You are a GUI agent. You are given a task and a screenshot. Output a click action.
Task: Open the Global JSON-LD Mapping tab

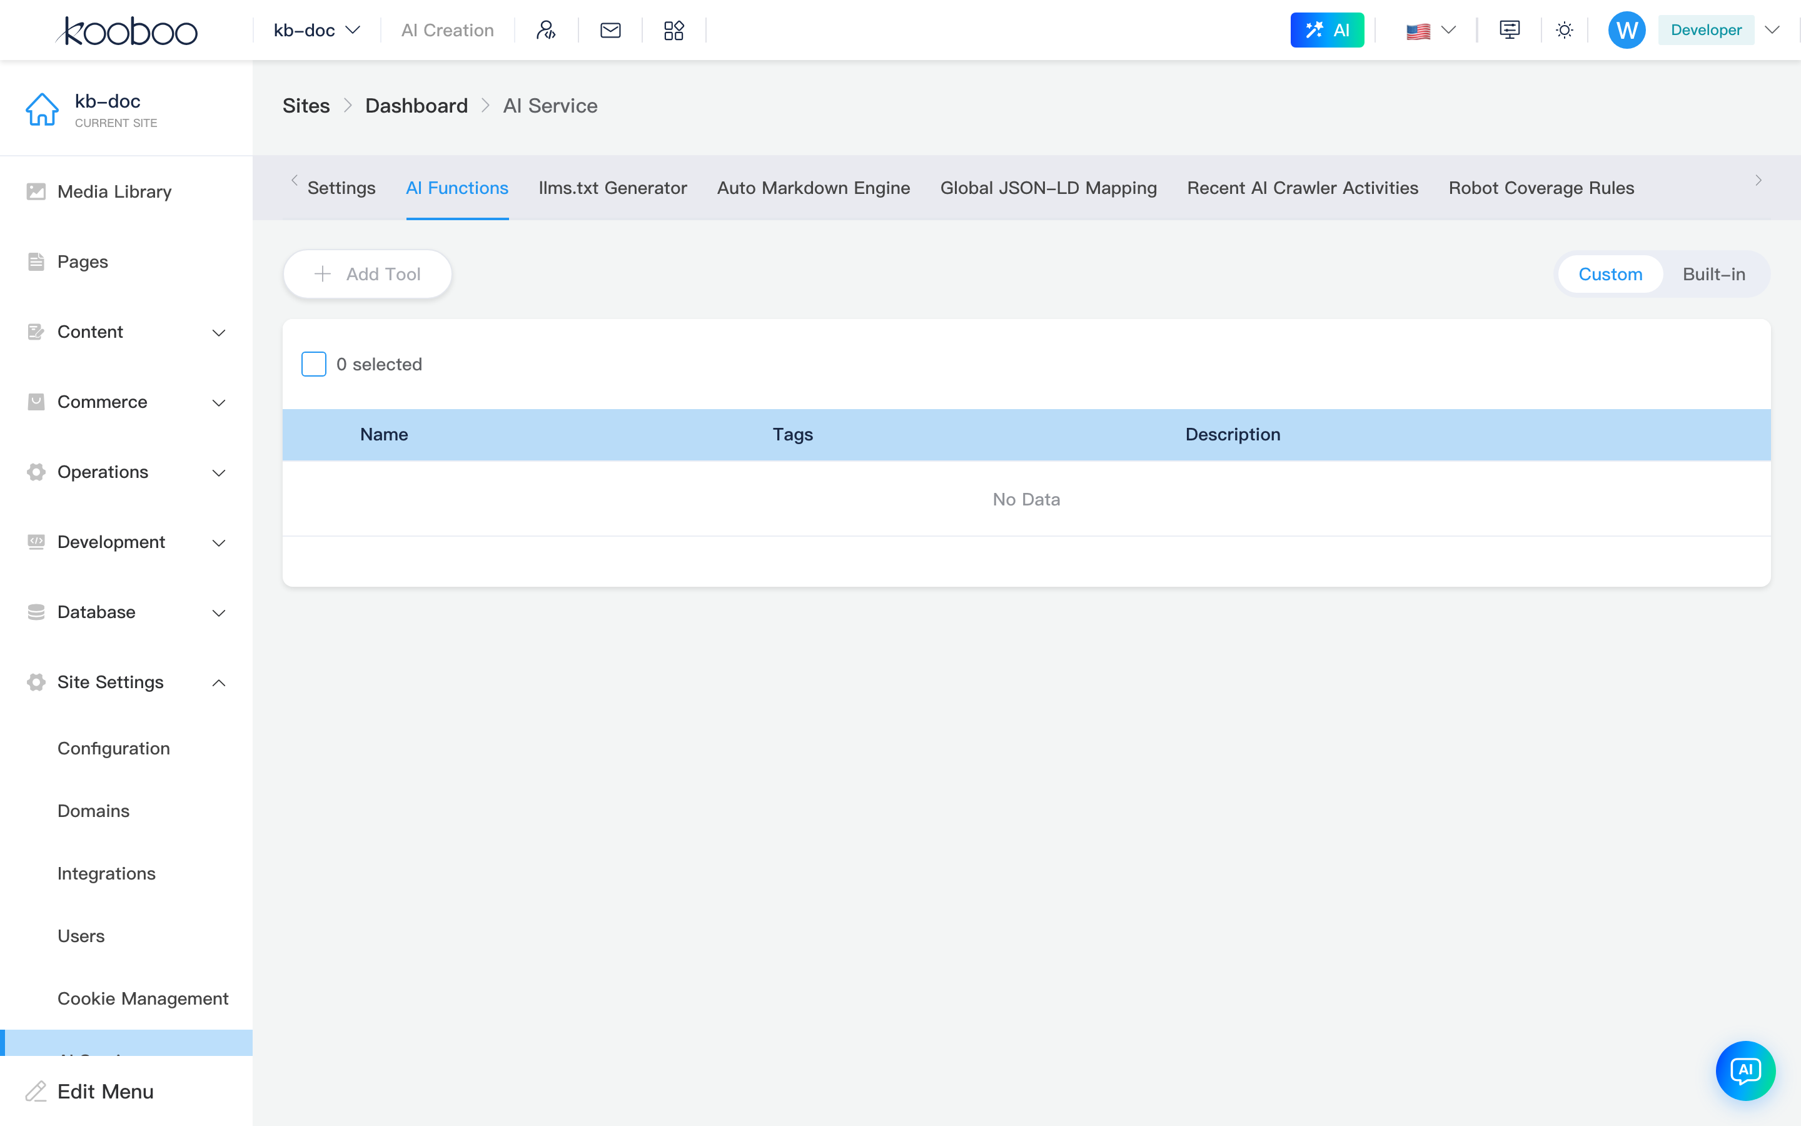[1048, 188]
